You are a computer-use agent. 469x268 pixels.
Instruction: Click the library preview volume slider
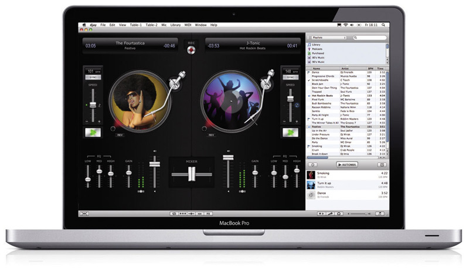(x=359, y=214)
